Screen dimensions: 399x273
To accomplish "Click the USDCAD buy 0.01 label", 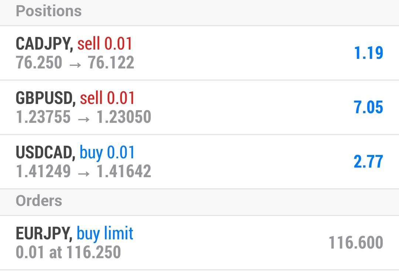I will coord(107,153).
